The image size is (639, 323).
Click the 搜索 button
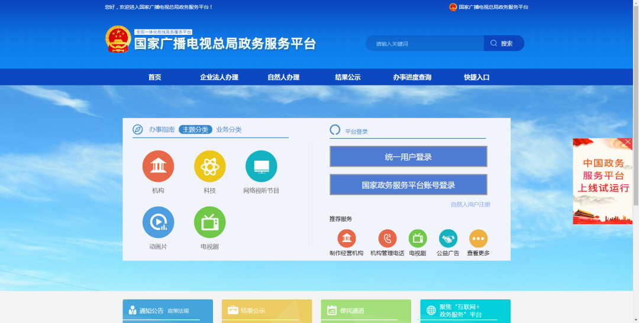(504, 43)
